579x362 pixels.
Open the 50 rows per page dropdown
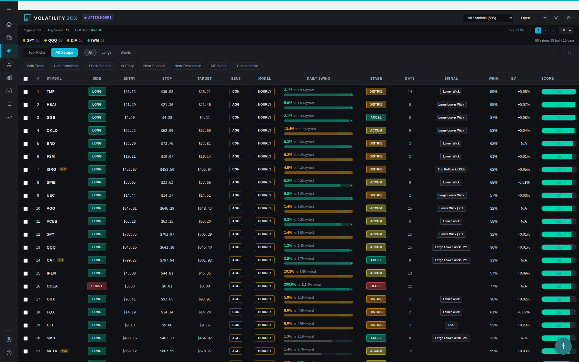(566, 30)
